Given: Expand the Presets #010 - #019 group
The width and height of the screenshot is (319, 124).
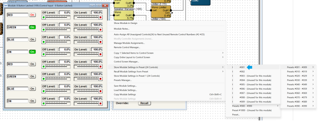Looking at the screenshot, I should coord(298,71).
